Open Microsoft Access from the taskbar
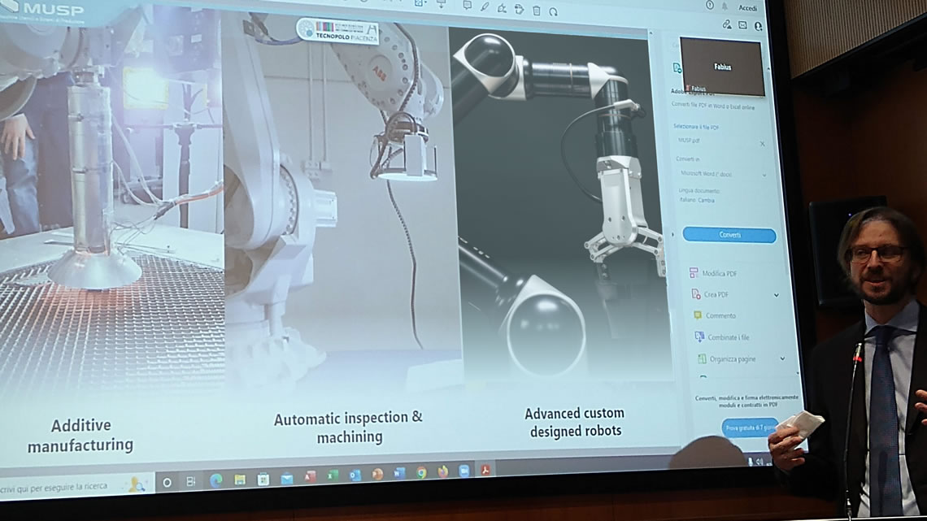Viewport: 927px width, 521px height. (310, 476)
